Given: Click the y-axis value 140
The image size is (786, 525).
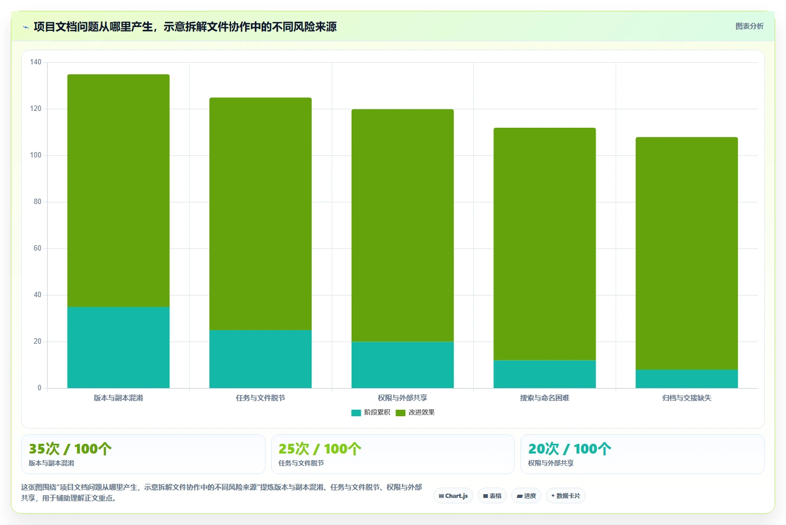Looking at the screenshot, I should 36,62.
